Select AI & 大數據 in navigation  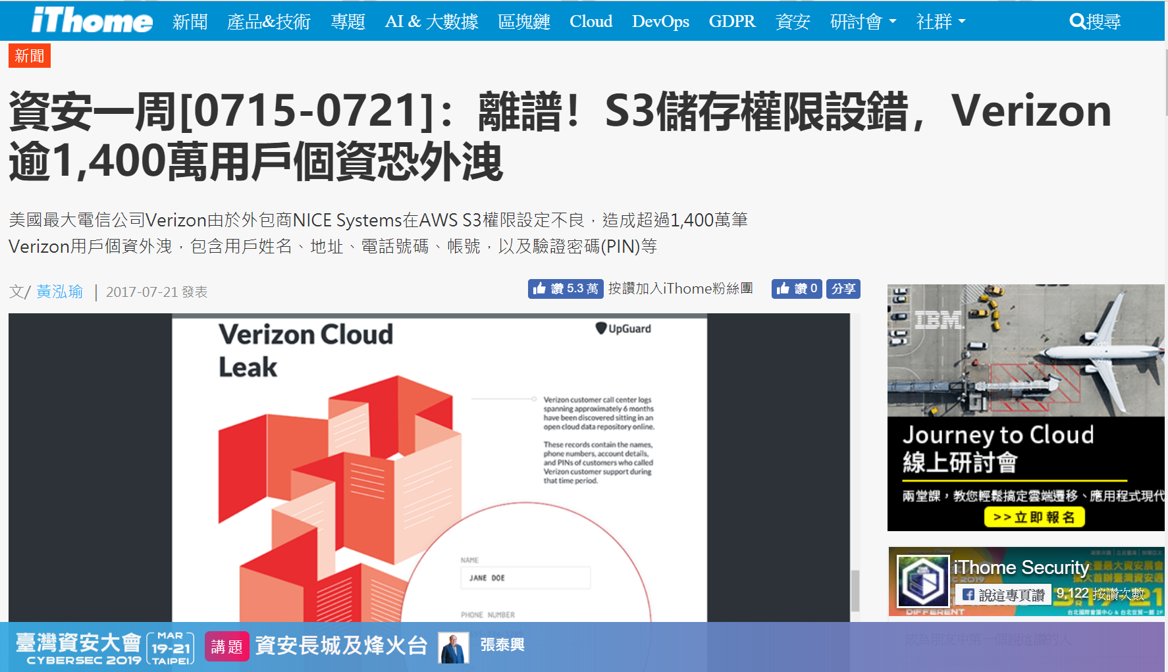pyautogui.click(x=431, y=22)
